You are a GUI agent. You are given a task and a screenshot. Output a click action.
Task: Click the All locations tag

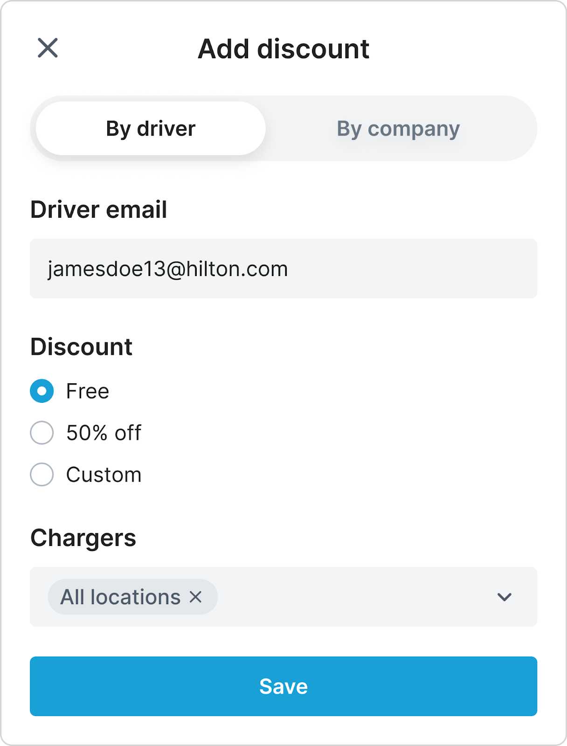[x=120, y=597]
